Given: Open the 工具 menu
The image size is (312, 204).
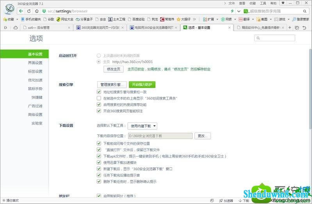Looking at the screenshot, I should click(263, 3).
